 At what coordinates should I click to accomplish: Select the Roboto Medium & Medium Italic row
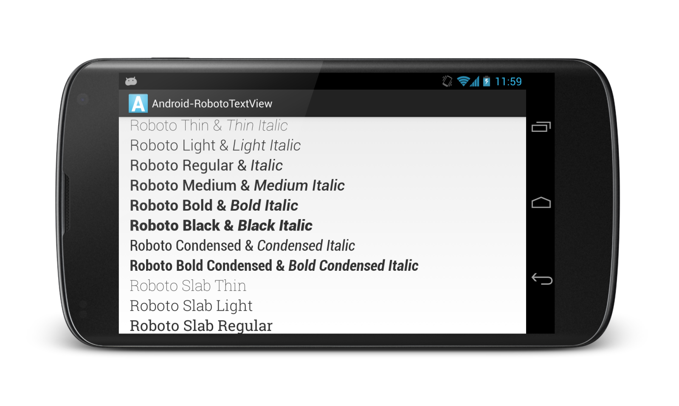point(322,185)
